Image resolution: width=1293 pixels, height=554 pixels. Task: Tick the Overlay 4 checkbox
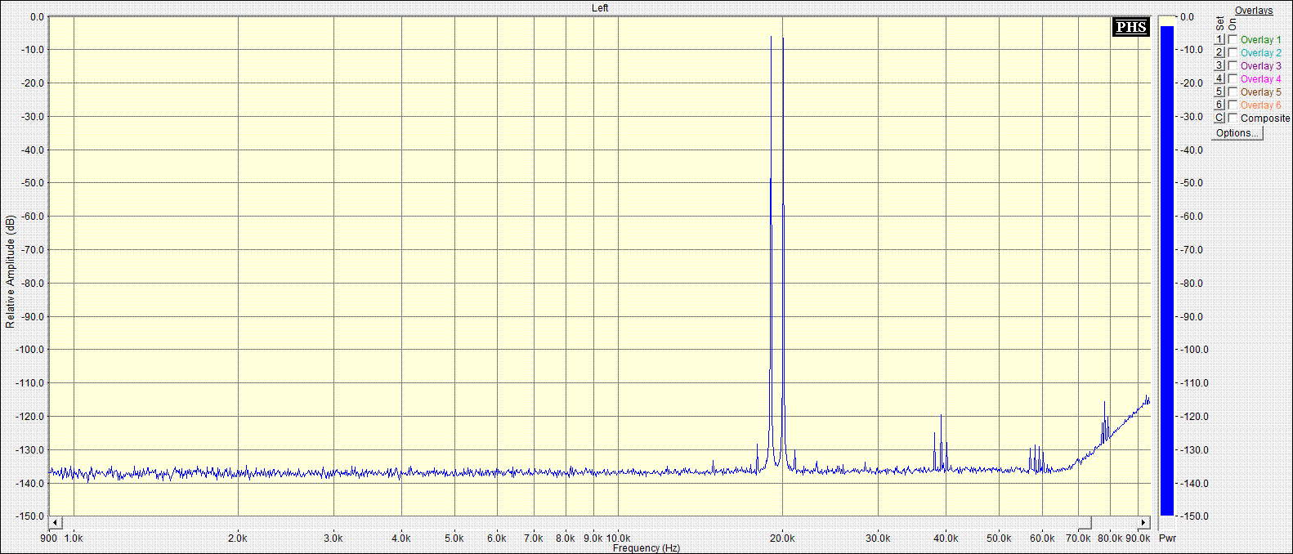point(1233,78)
